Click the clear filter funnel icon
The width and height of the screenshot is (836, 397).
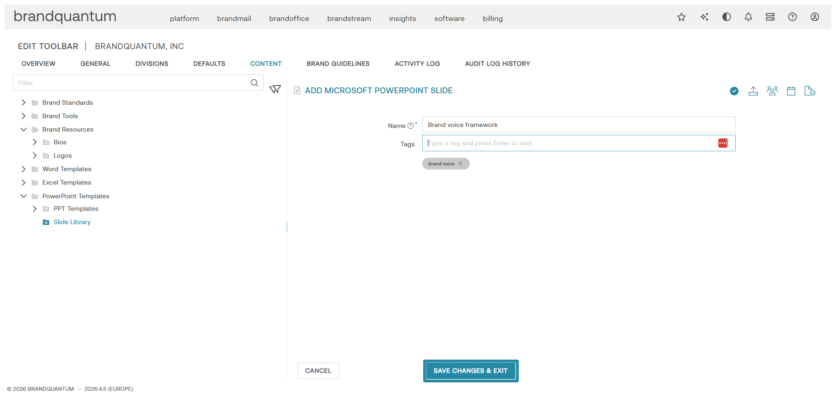pyautogui.click(x=275, y=89)
